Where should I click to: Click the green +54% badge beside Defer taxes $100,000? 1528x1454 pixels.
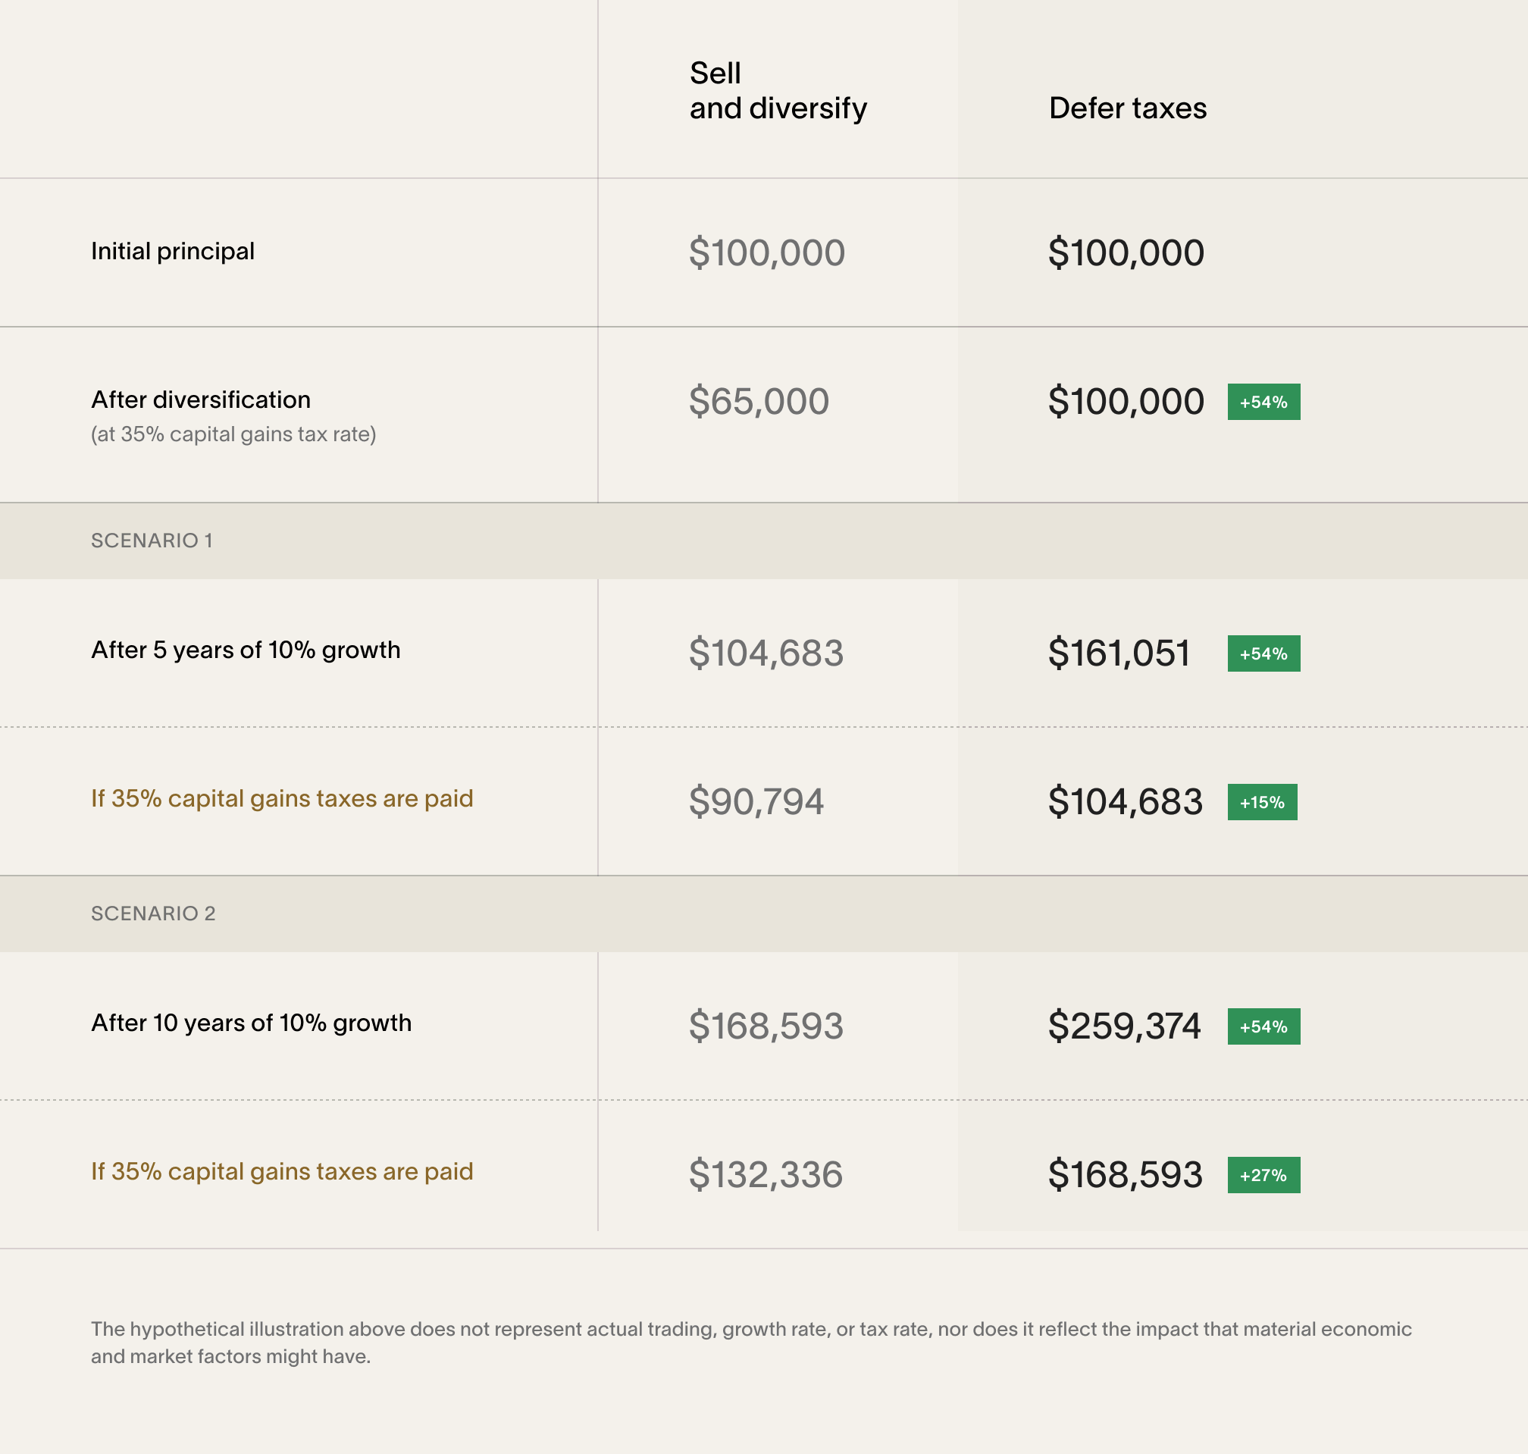click(x=1263, y=403)
